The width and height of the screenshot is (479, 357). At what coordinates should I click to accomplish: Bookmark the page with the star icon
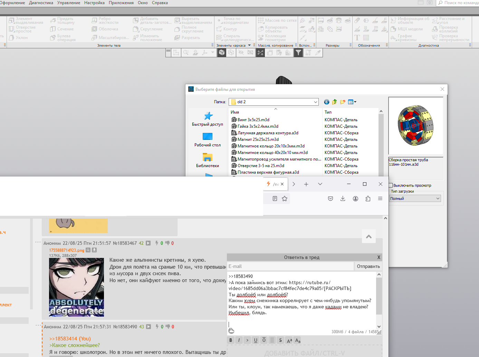(285, 199)
